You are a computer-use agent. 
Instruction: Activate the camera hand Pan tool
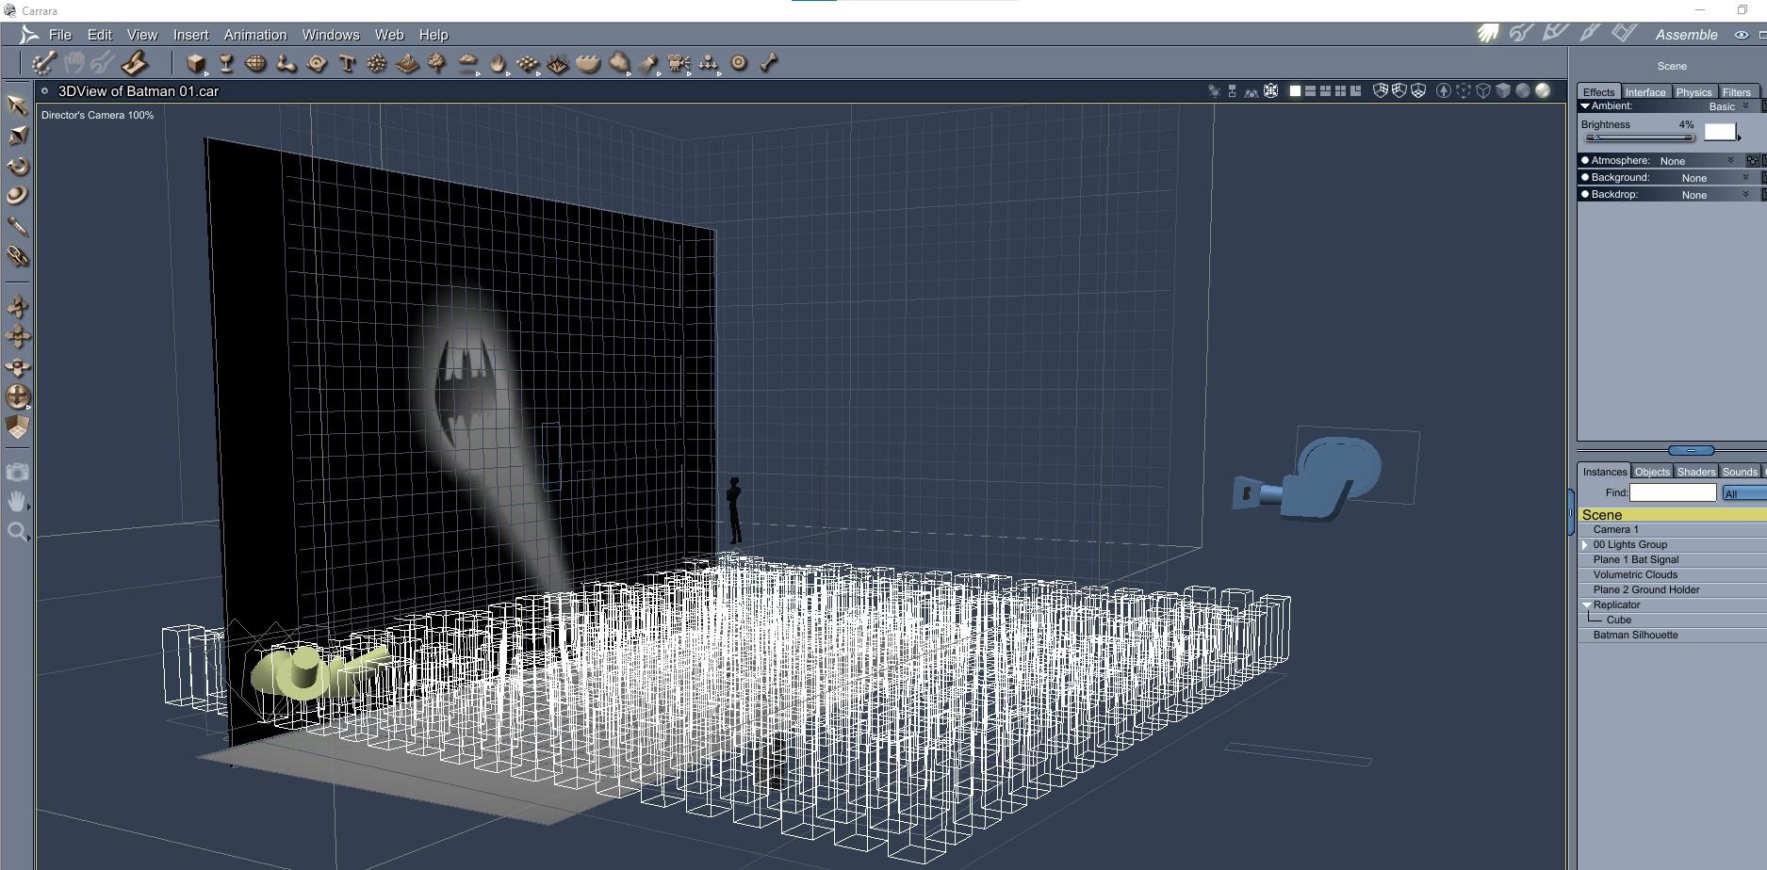click(x=17, y=501)
